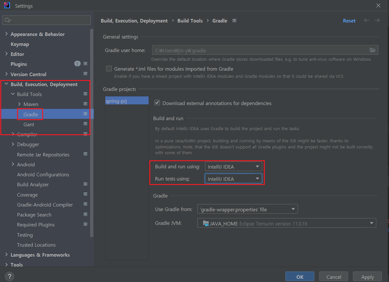Click the project-level icon beside Gradle-Android Compiler

pyautogui.click(x=86, y=204)
